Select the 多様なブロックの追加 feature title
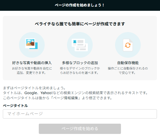Viewport: 160px width, 137px height. click(x=80, y=63)
